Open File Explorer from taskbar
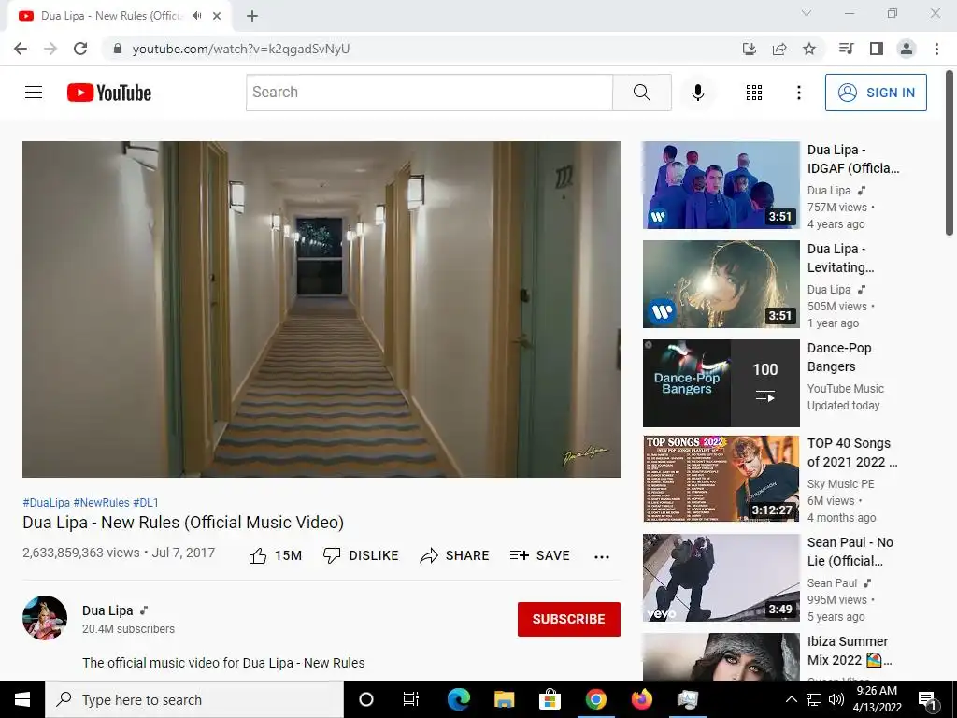Viewport: 957px width, 718px height. pos(504,699)
